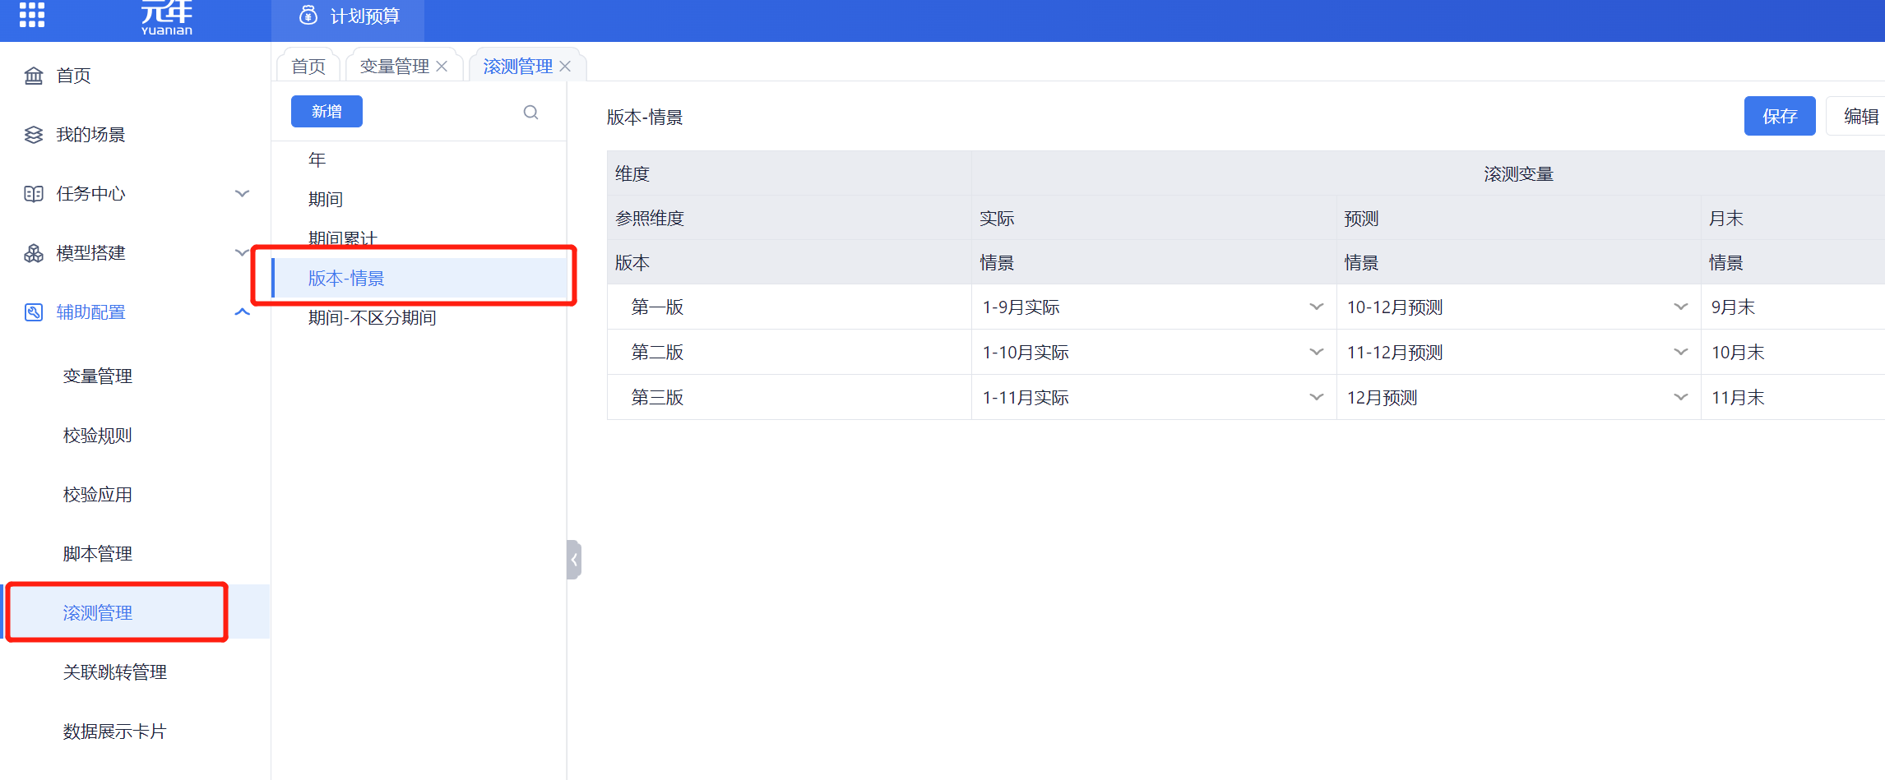Click the 首页 home icon in sidebar

34,76
